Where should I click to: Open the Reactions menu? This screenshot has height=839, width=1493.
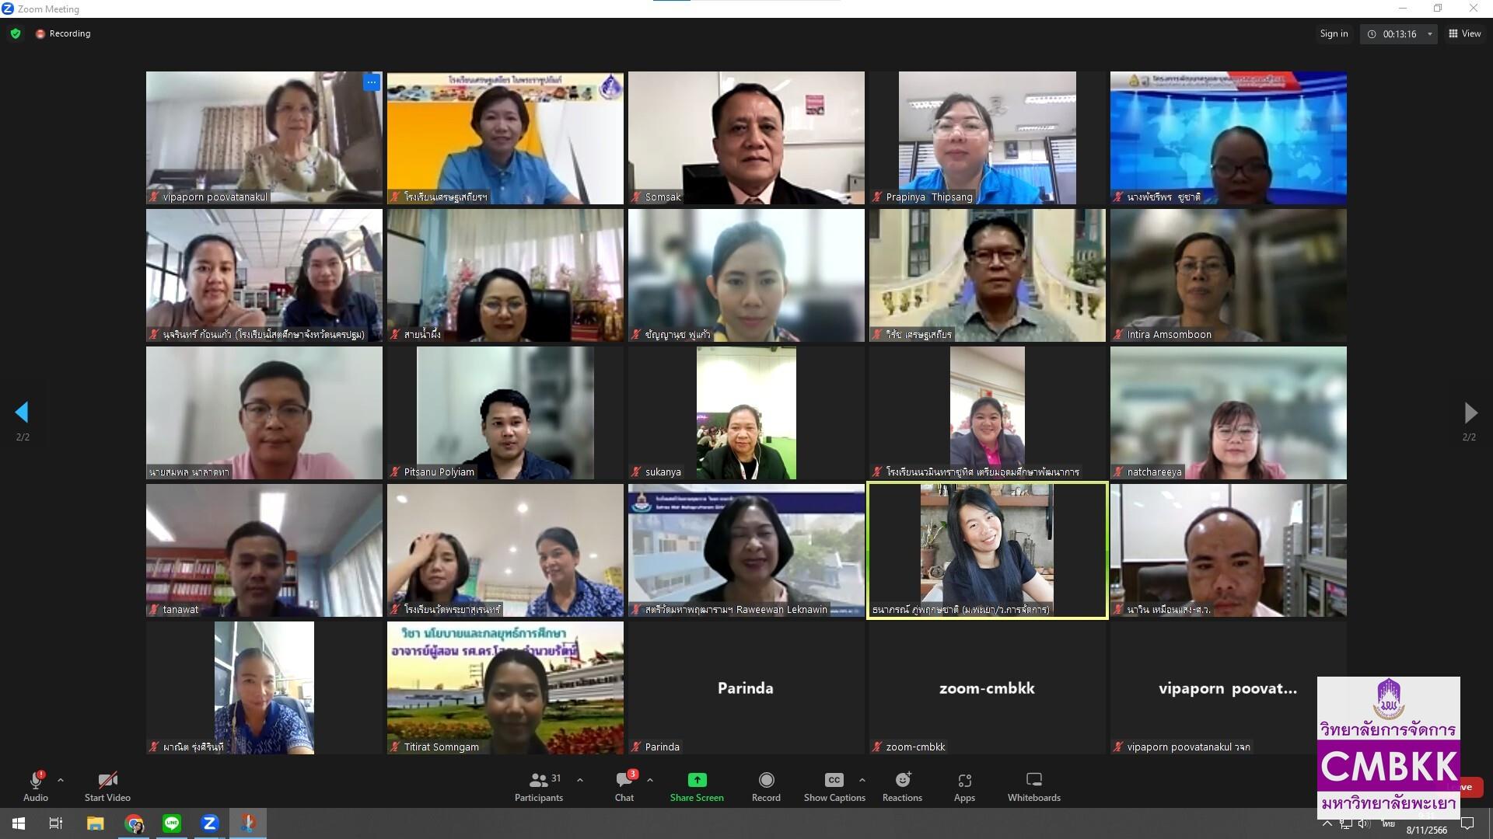(902, 786)
